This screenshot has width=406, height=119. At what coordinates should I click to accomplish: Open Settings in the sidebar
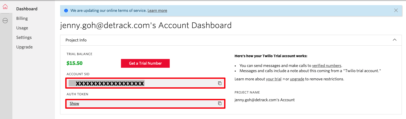click(24, 37)
